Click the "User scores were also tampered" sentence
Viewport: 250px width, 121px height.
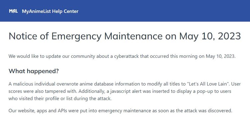(43, 91)
